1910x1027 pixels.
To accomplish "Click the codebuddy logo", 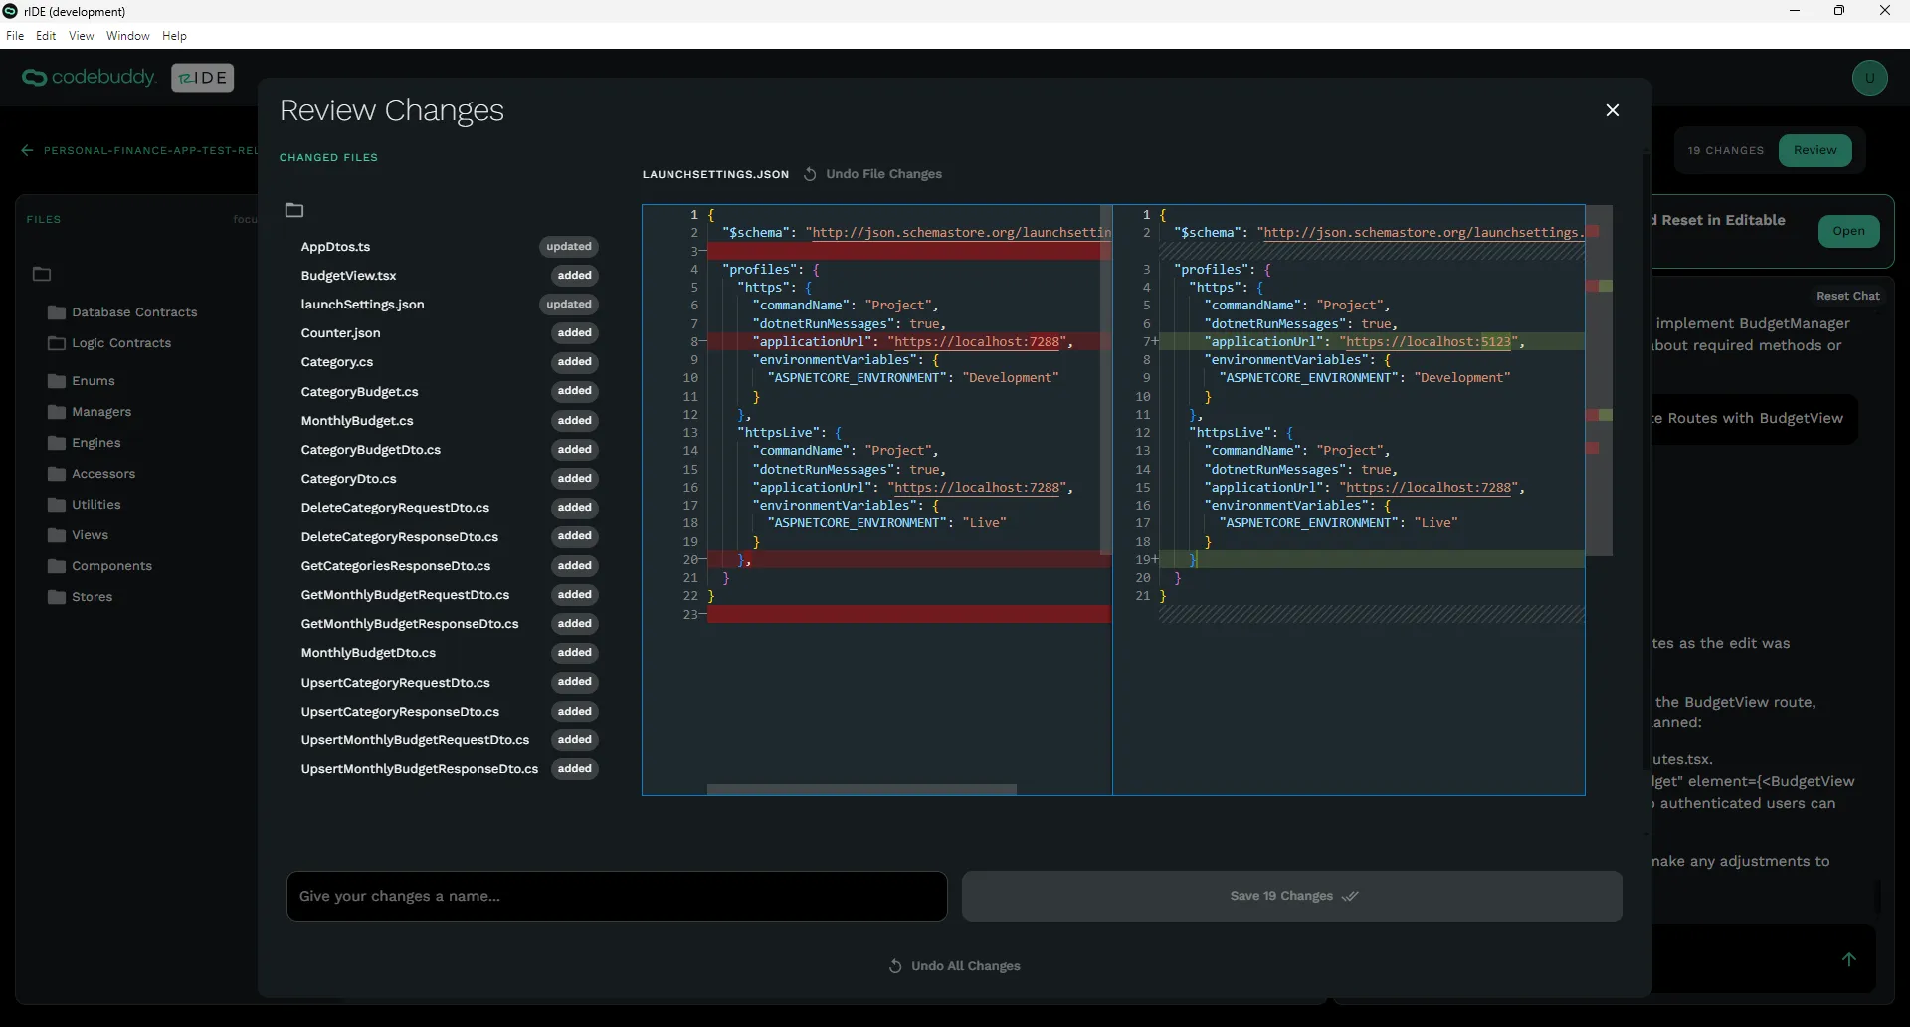I will [90, 78].
